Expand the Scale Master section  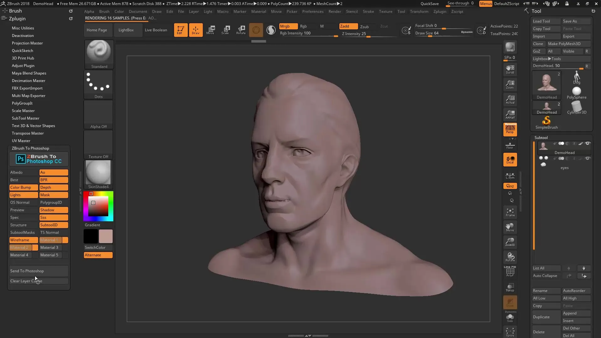23,111
